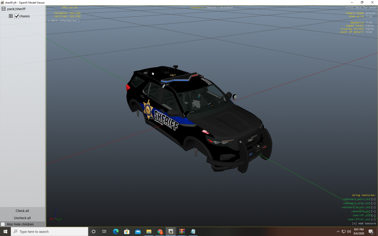Collapse the pack/sheriff tree node
This screenshot has width=378, height=236.
[4, 9]
